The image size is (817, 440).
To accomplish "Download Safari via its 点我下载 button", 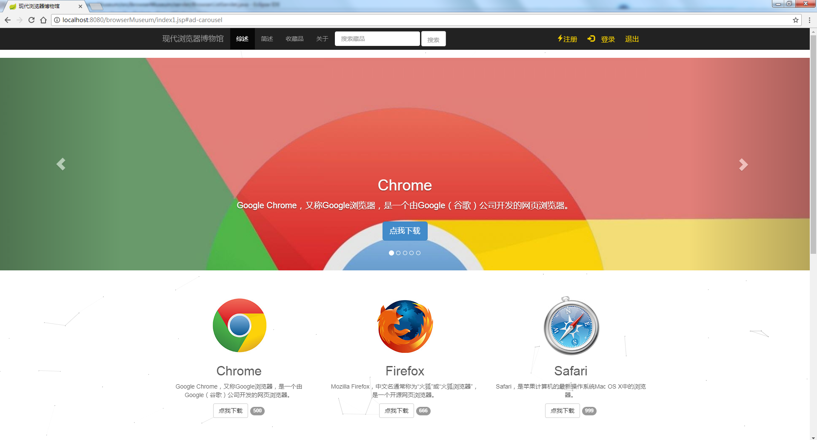I will tap(563, 411).
